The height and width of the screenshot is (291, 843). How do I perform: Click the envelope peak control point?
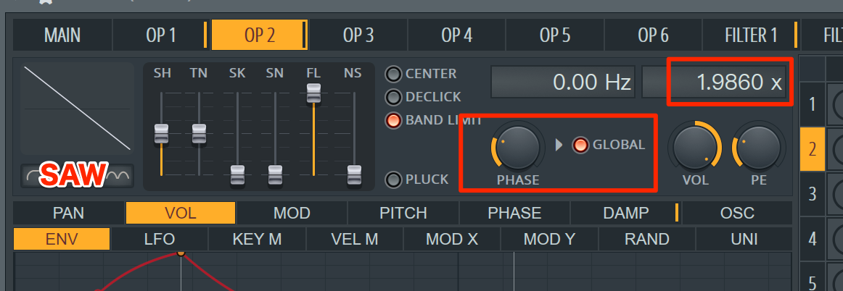tap(181, 253)
